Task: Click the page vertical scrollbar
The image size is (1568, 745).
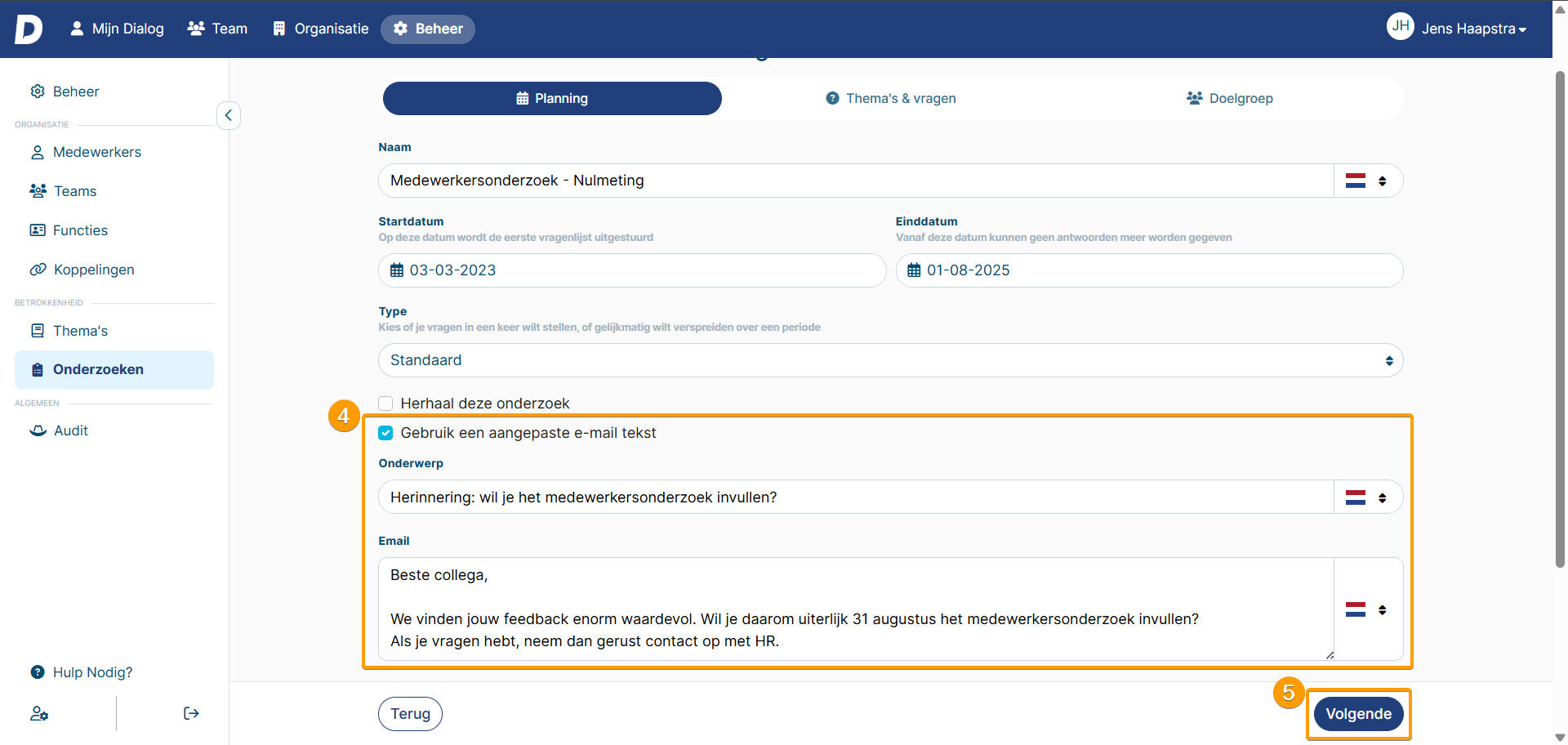Action: coord(1560,319)
